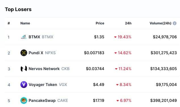Open the Voyager Token coin link
Image resolution: width=180 pixels, height=107 pixels.
(43, 85)
